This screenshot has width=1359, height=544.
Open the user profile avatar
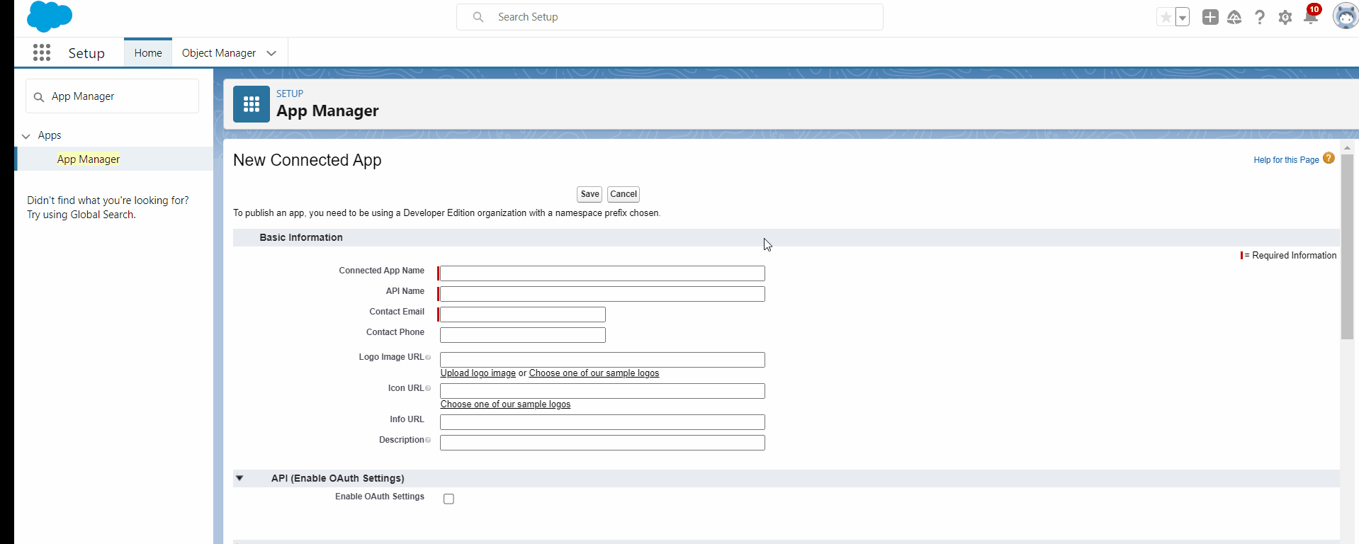click(x=1344, y=16)
